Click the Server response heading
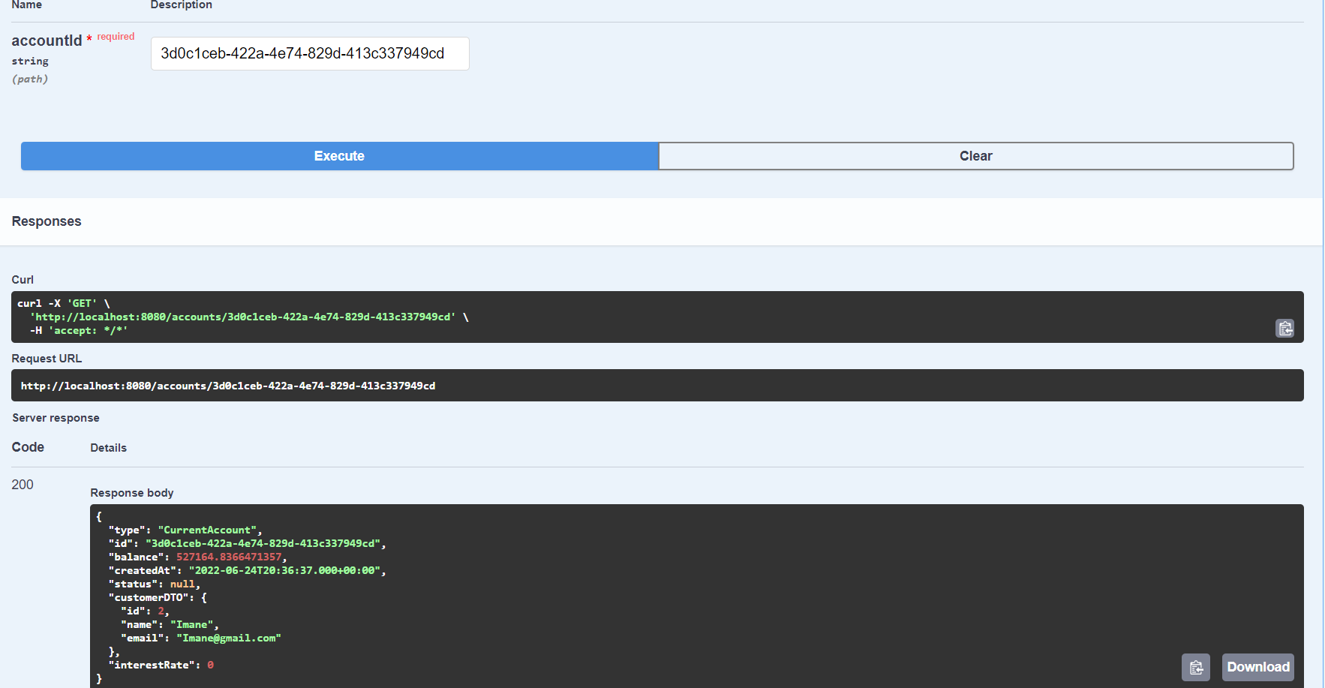This screenshot has height=688, width=1325. [x=56, y=418]
